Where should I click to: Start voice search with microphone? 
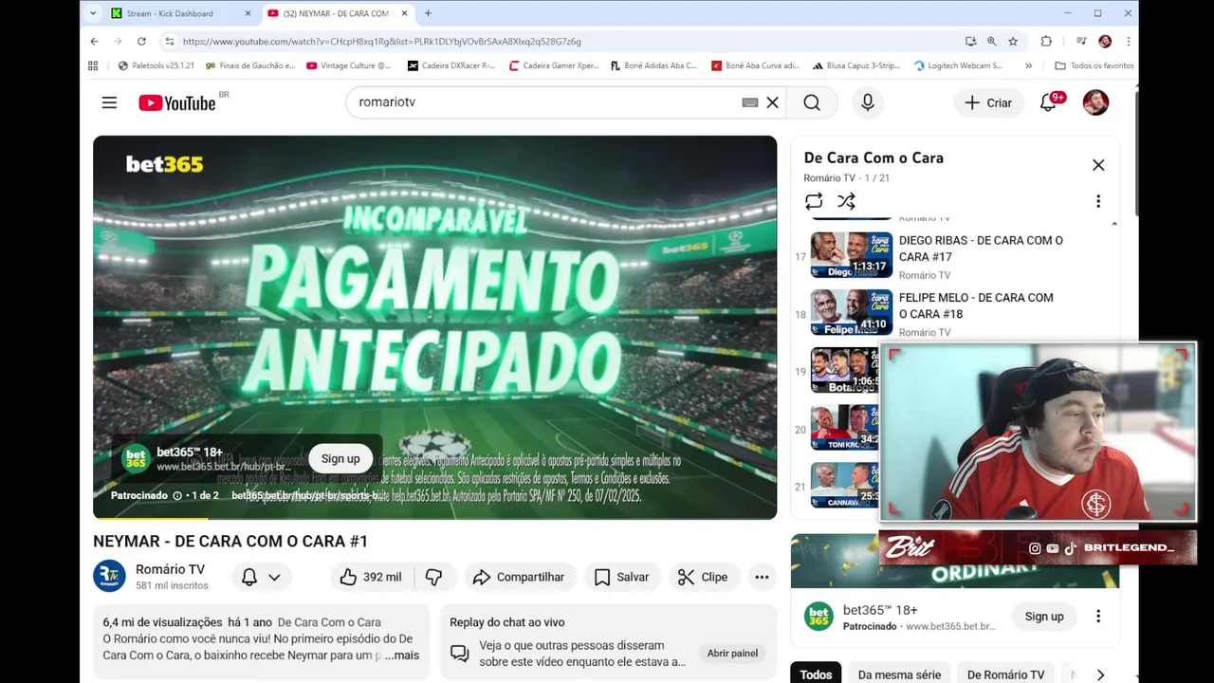click(867, 102)
